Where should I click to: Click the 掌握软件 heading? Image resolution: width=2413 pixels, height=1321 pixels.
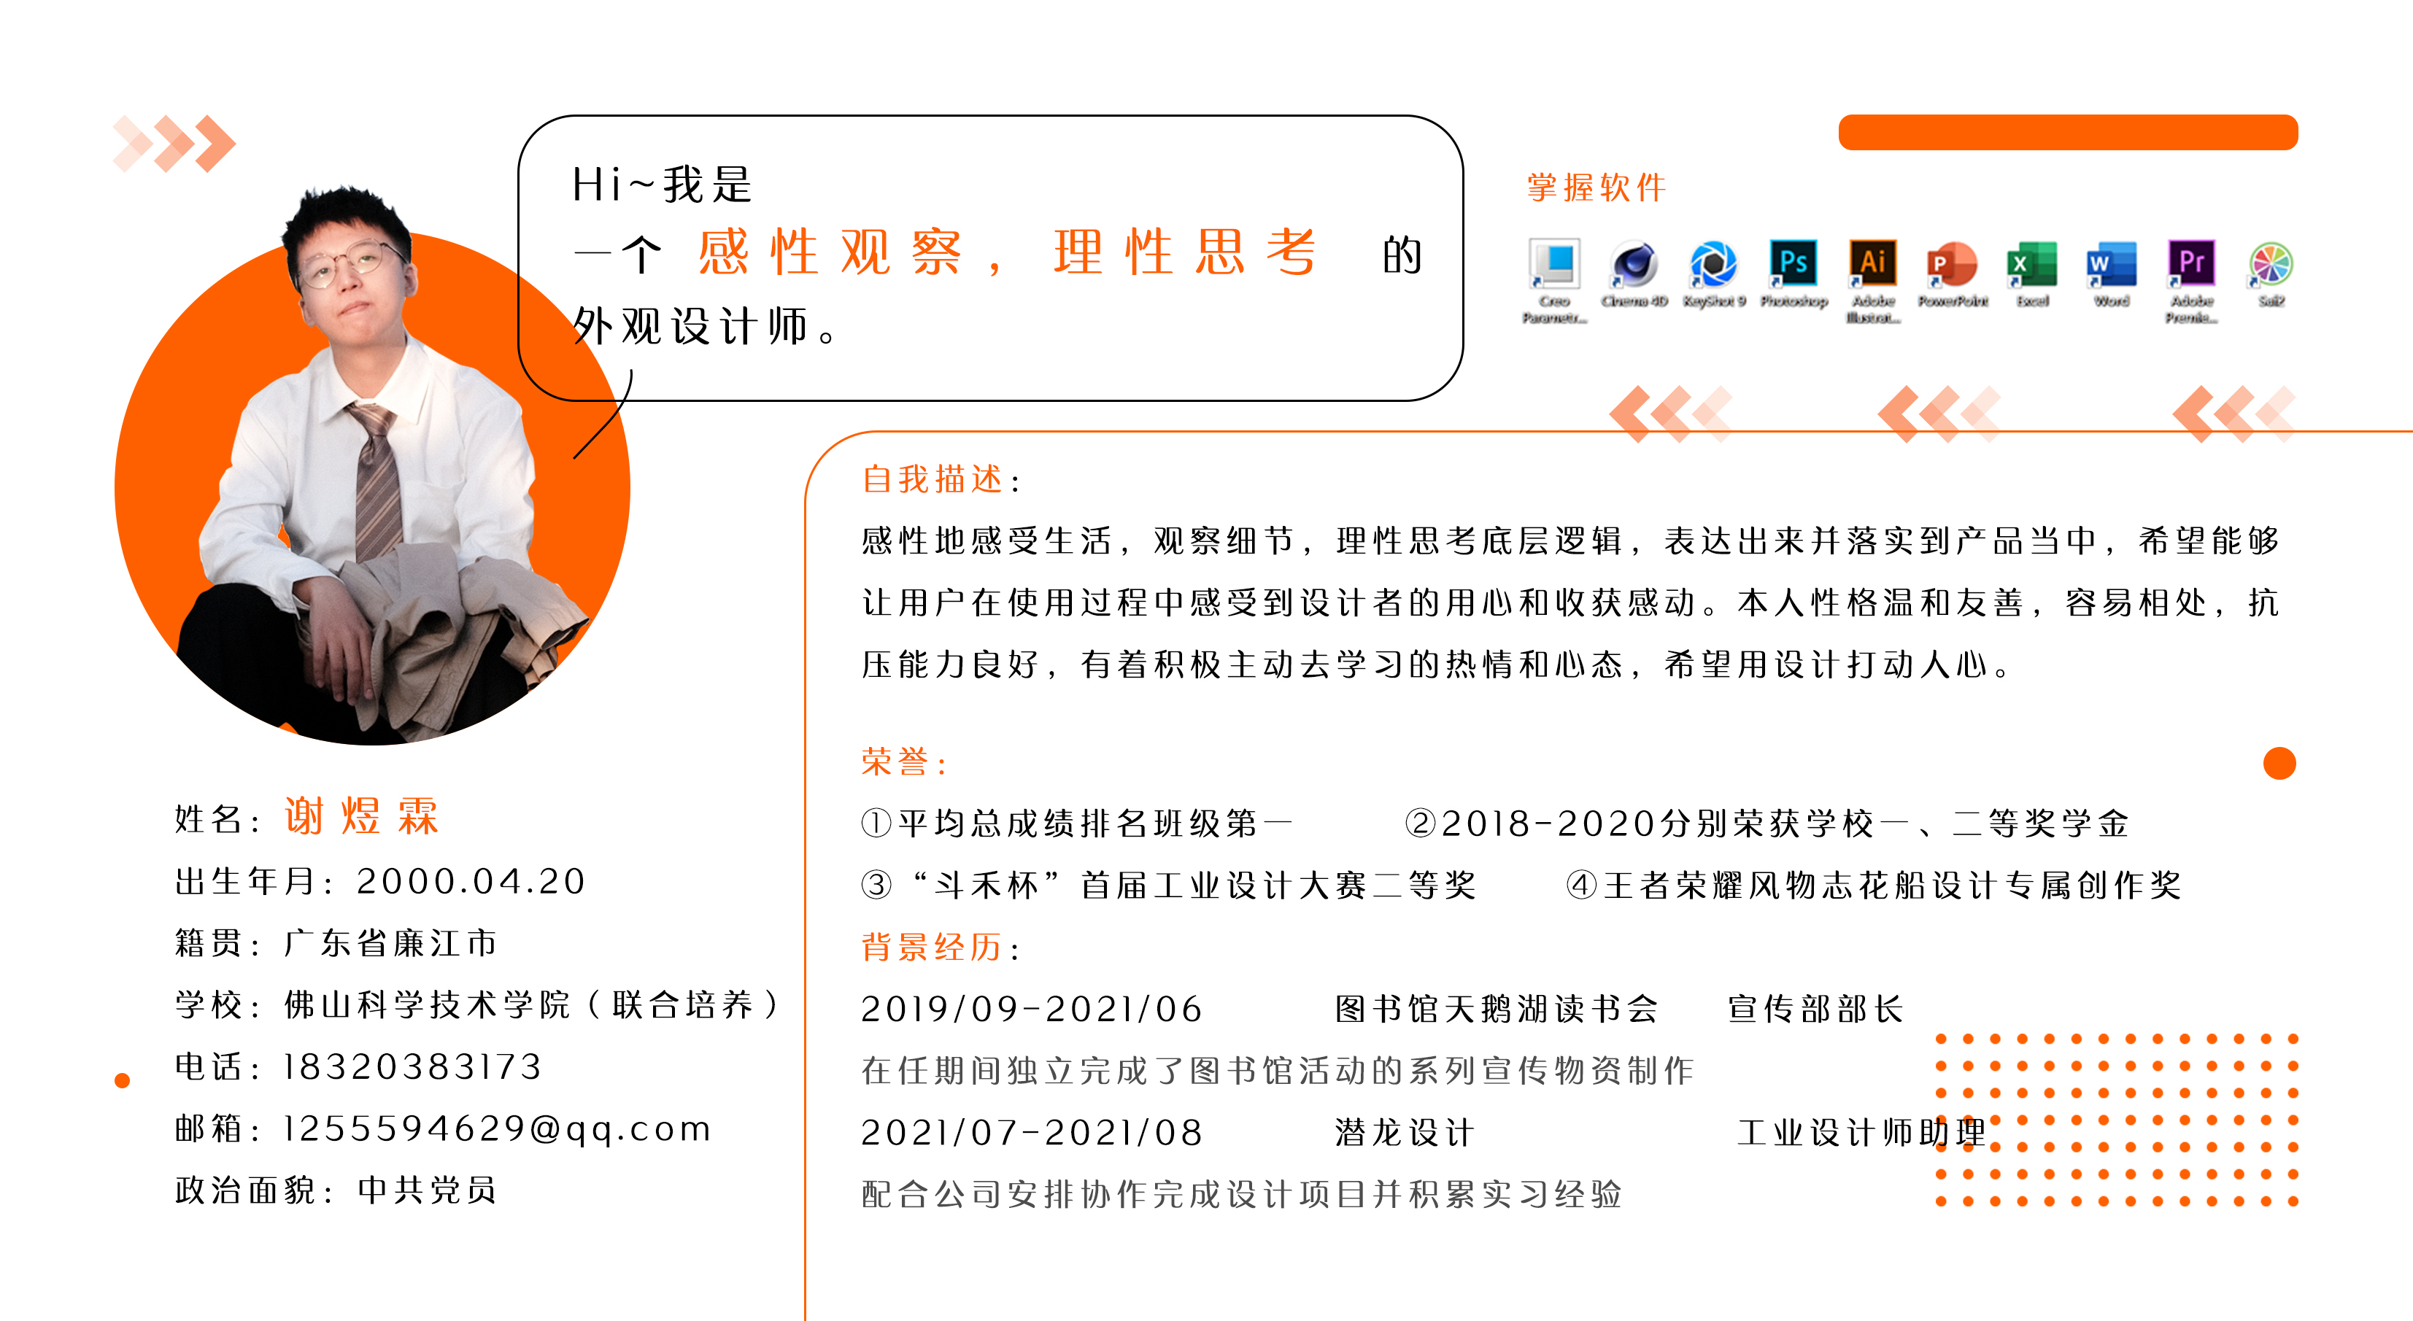(1597, 187)
